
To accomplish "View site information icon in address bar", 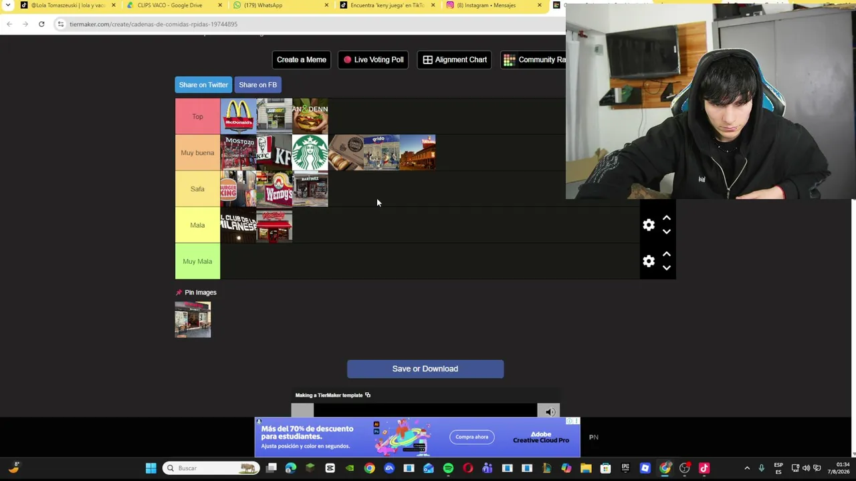I will [x=60, y=24].
